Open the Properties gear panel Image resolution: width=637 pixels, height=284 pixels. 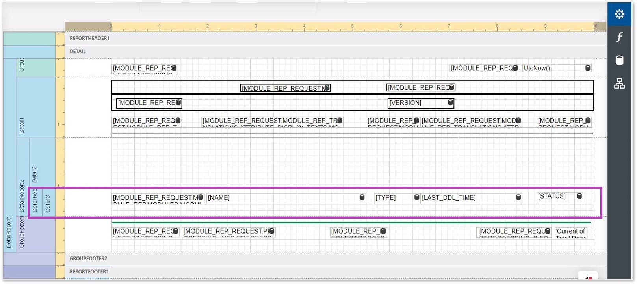[x=619, y=14]
